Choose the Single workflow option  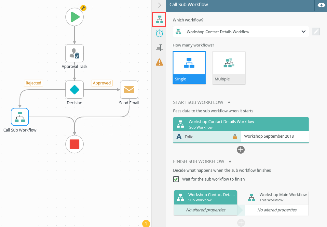point(189,68)
